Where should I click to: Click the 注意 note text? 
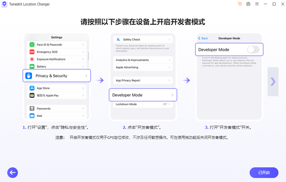pos(142,137)
